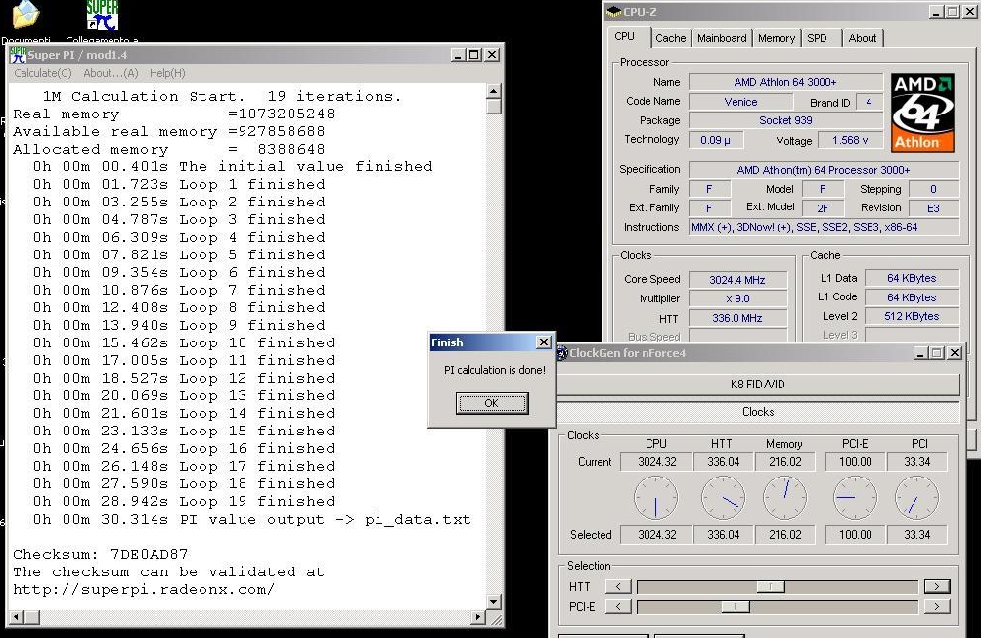Click the "Checksum: 7DE0AD87" line
This screenshot has width=981, height=638.
100,554
